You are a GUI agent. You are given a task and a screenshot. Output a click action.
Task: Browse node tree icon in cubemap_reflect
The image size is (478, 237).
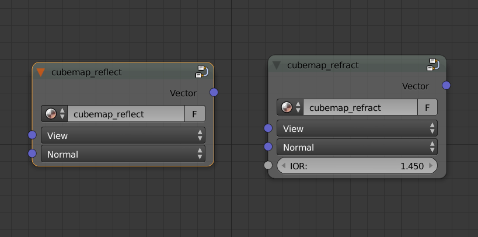coord(54,114)
